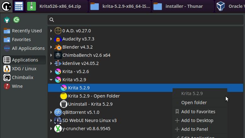Select Chimbalix category
The width and height of the screenshot is (245, 138).
tap(24, 77)
